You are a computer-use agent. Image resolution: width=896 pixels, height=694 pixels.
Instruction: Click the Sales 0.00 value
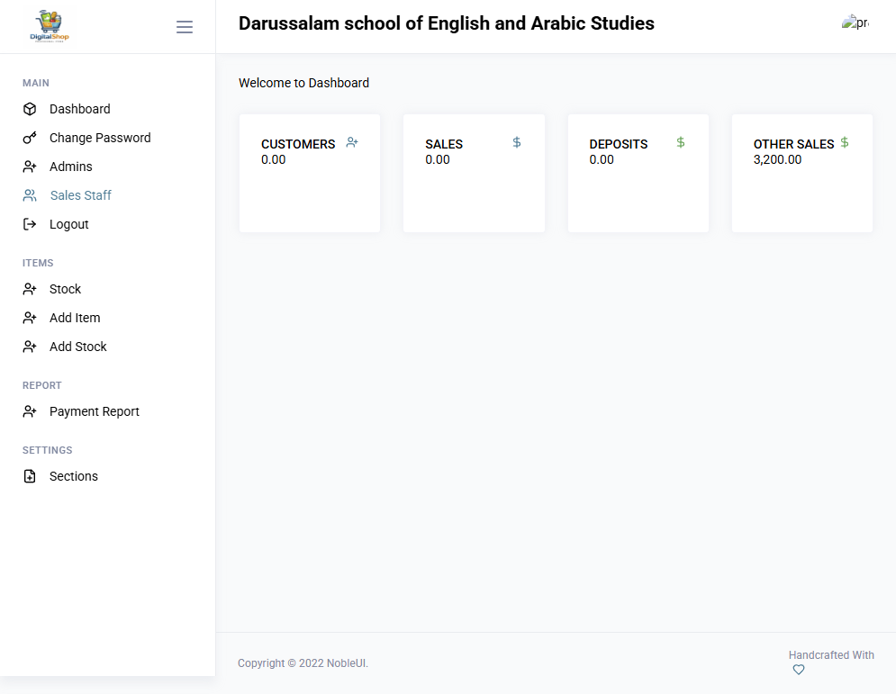point(438,160)
